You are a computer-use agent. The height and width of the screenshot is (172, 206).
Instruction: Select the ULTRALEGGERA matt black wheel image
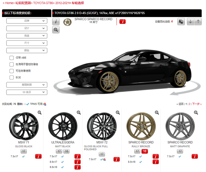coord(63,126)
